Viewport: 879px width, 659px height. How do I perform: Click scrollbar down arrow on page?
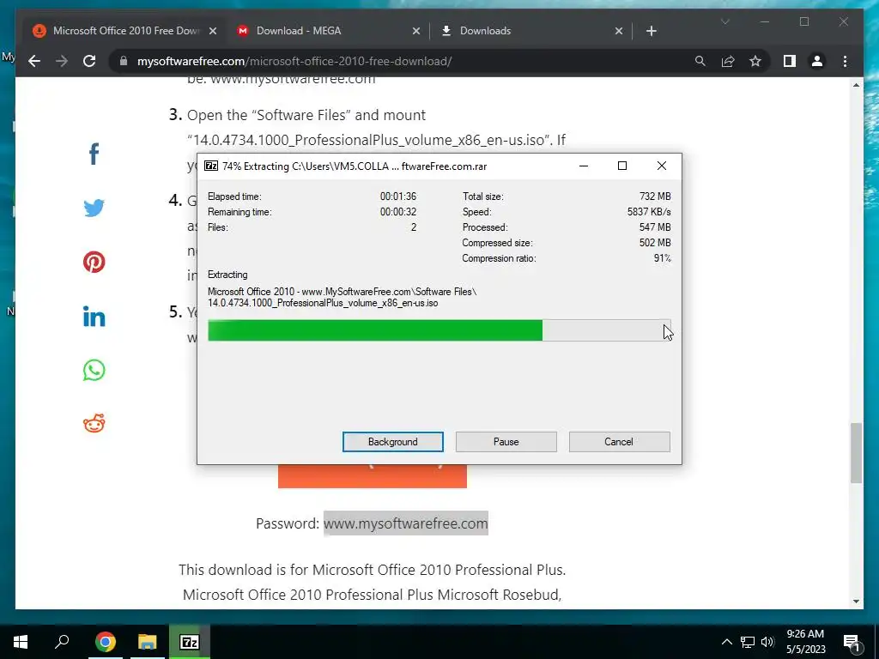click(x=856, y=602)
